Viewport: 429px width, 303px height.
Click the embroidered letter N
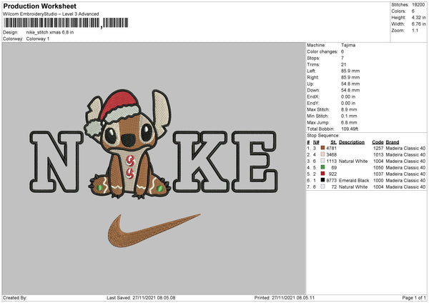pyautogui.click(x=56, y=162)
